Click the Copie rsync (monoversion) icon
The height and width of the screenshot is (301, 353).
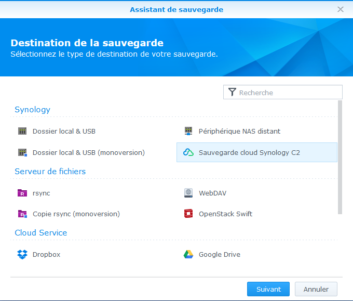[x=22, y=214]
